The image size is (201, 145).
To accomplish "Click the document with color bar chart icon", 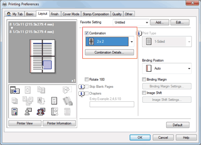I will click(14, 112).
